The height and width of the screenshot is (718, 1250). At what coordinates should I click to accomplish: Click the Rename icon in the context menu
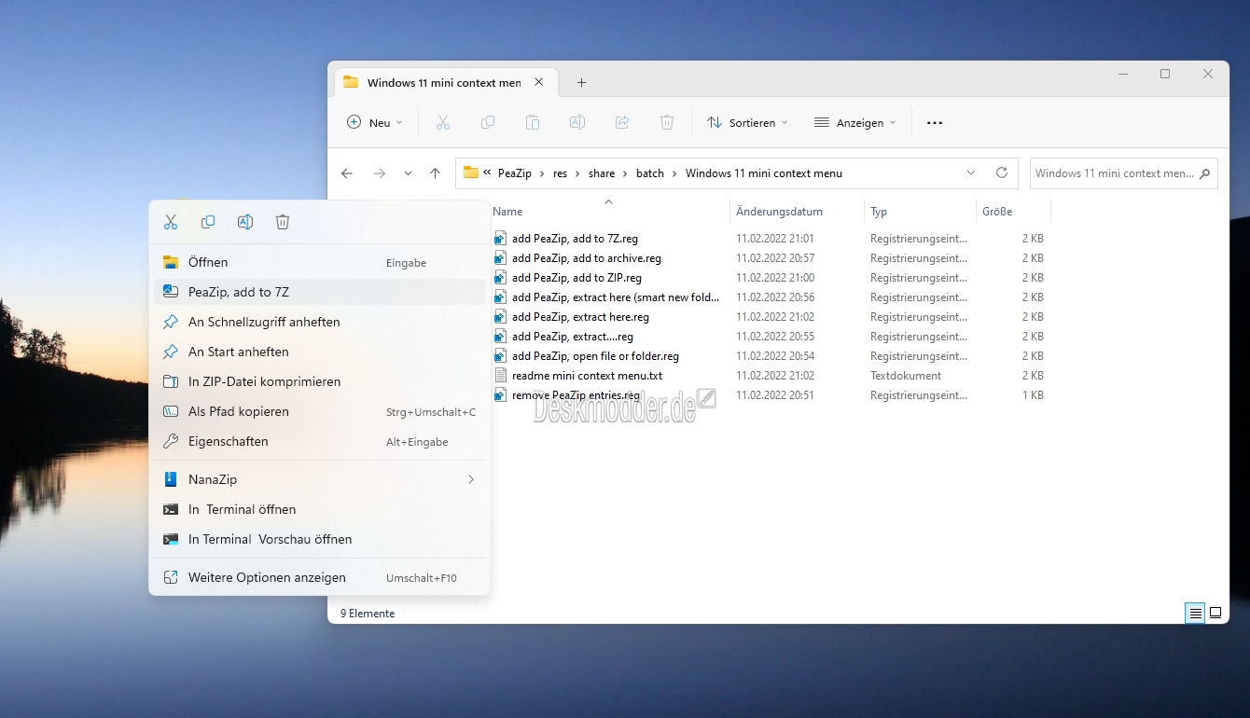(x=245, y=222)
